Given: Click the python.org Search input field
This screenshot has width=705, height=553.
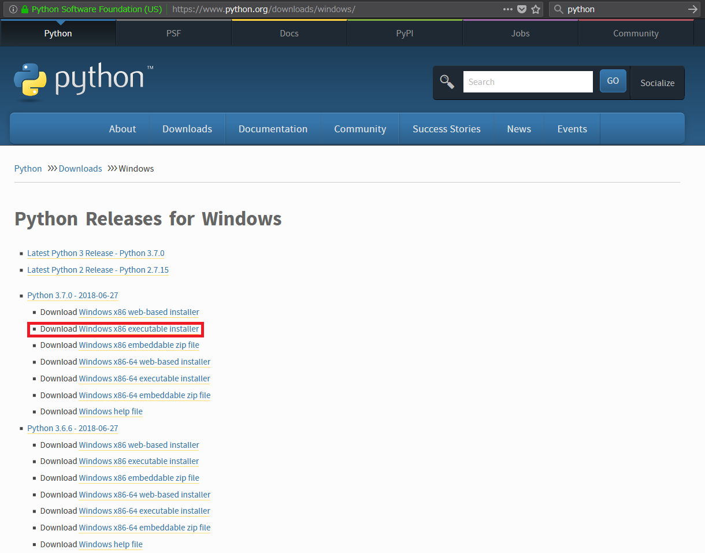Looking at the screenshot, I should click(x=528, y=81).
